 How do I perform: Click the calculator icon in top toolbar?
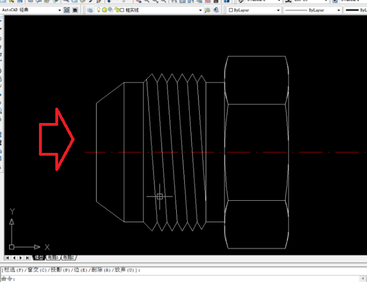(216, 1)
